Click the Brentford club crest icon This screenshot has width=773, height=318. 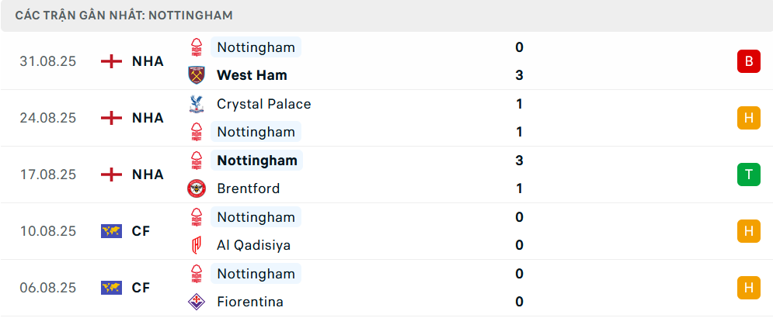point(197,188)
